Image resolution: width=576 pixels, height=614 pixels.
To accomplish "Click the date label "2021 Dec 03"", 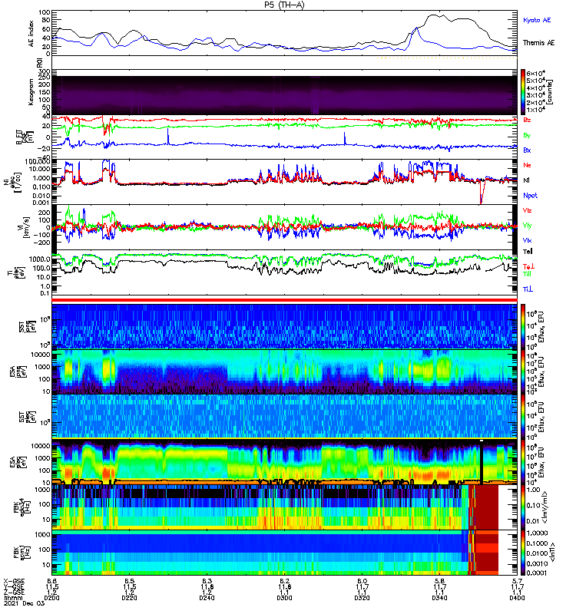I will point(24,603).
